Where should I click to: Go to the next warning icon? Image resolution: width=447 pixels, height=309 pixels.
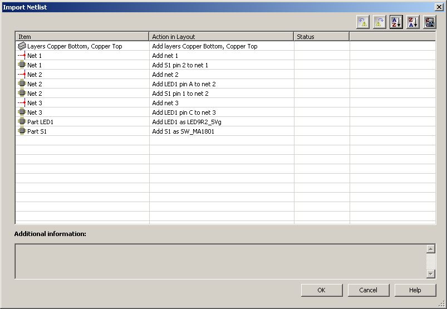click(380, 22)
